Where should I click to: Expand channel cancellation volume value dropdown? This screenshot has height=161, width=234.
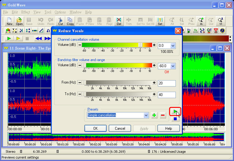point(173,46)
